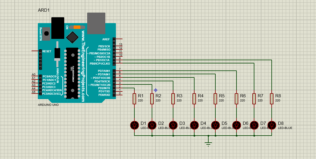Image resolution: width=316 pixels, height=159 pixels.
Task: Select LED D8 symbol
Action: point(272,125)
